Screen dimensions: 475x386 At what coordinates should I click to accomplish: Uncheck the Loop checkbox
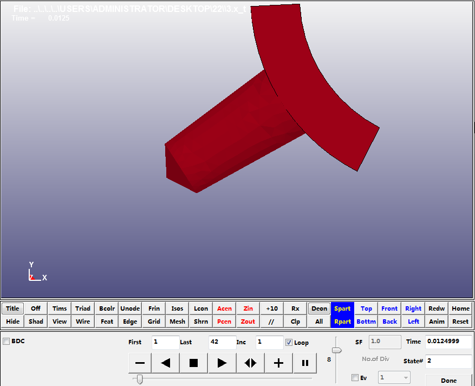pos(289,342)
